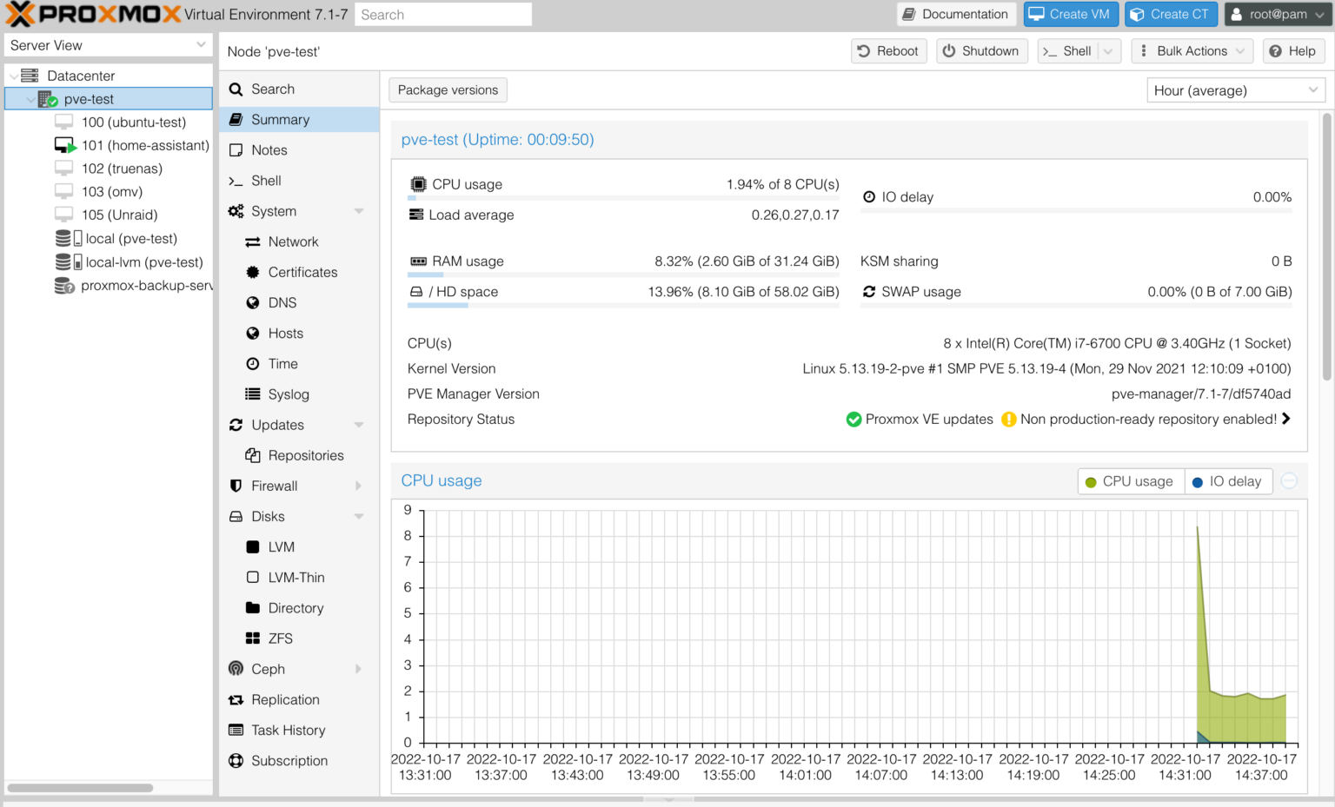Open the Notes tab
This screenshot has width=1335, height=807.
tap(267, 149)
